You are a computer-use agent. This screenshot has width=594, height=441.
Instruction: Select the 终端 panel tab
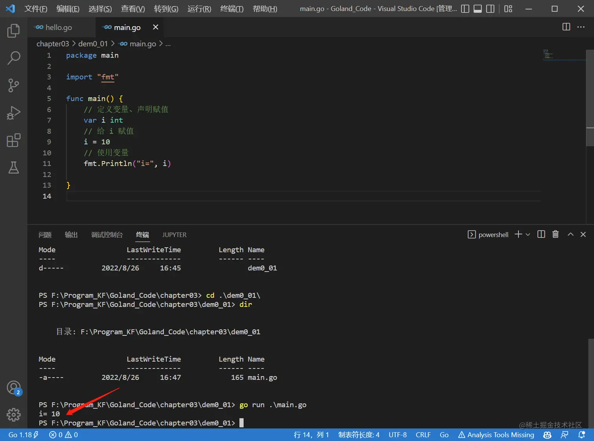(143, 235)
